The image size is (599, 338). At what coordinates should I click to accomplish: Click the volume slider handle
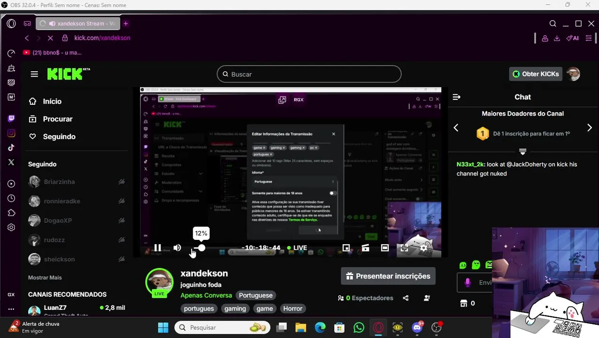click(202, 248)
